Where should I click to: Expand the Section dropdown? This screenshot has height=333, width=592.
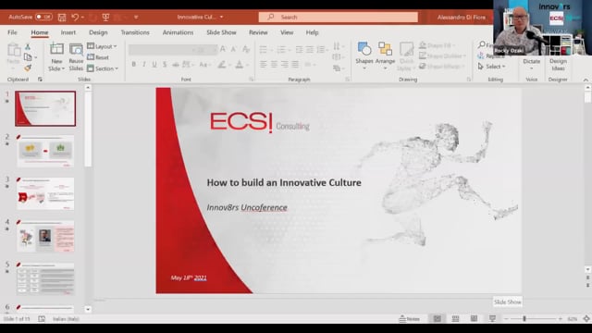pyautogui.click(x=103, y=68)
